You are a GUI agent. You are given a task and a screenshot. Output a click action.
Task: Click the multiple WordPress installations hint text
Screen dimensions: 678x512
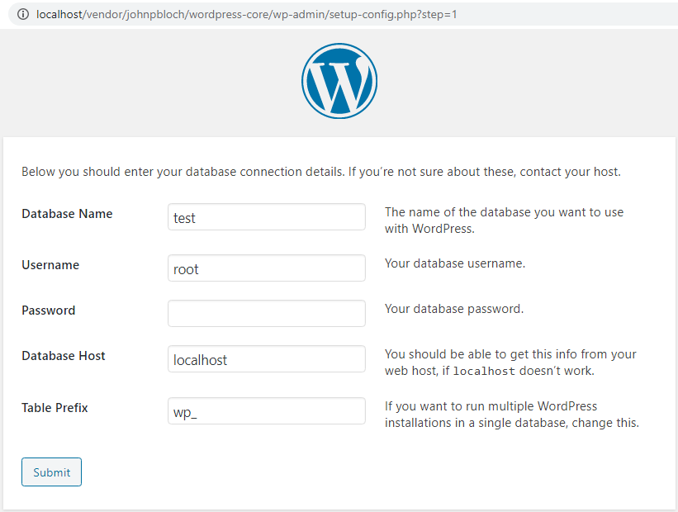pos(512,415)
